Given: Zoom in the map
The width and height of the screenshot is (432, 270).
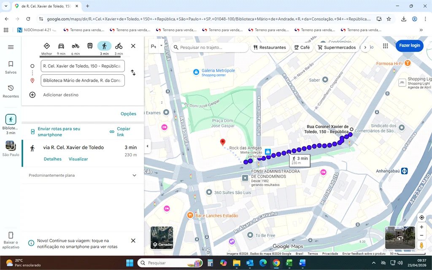Looking at the screenshot, I should coord(421,227).
